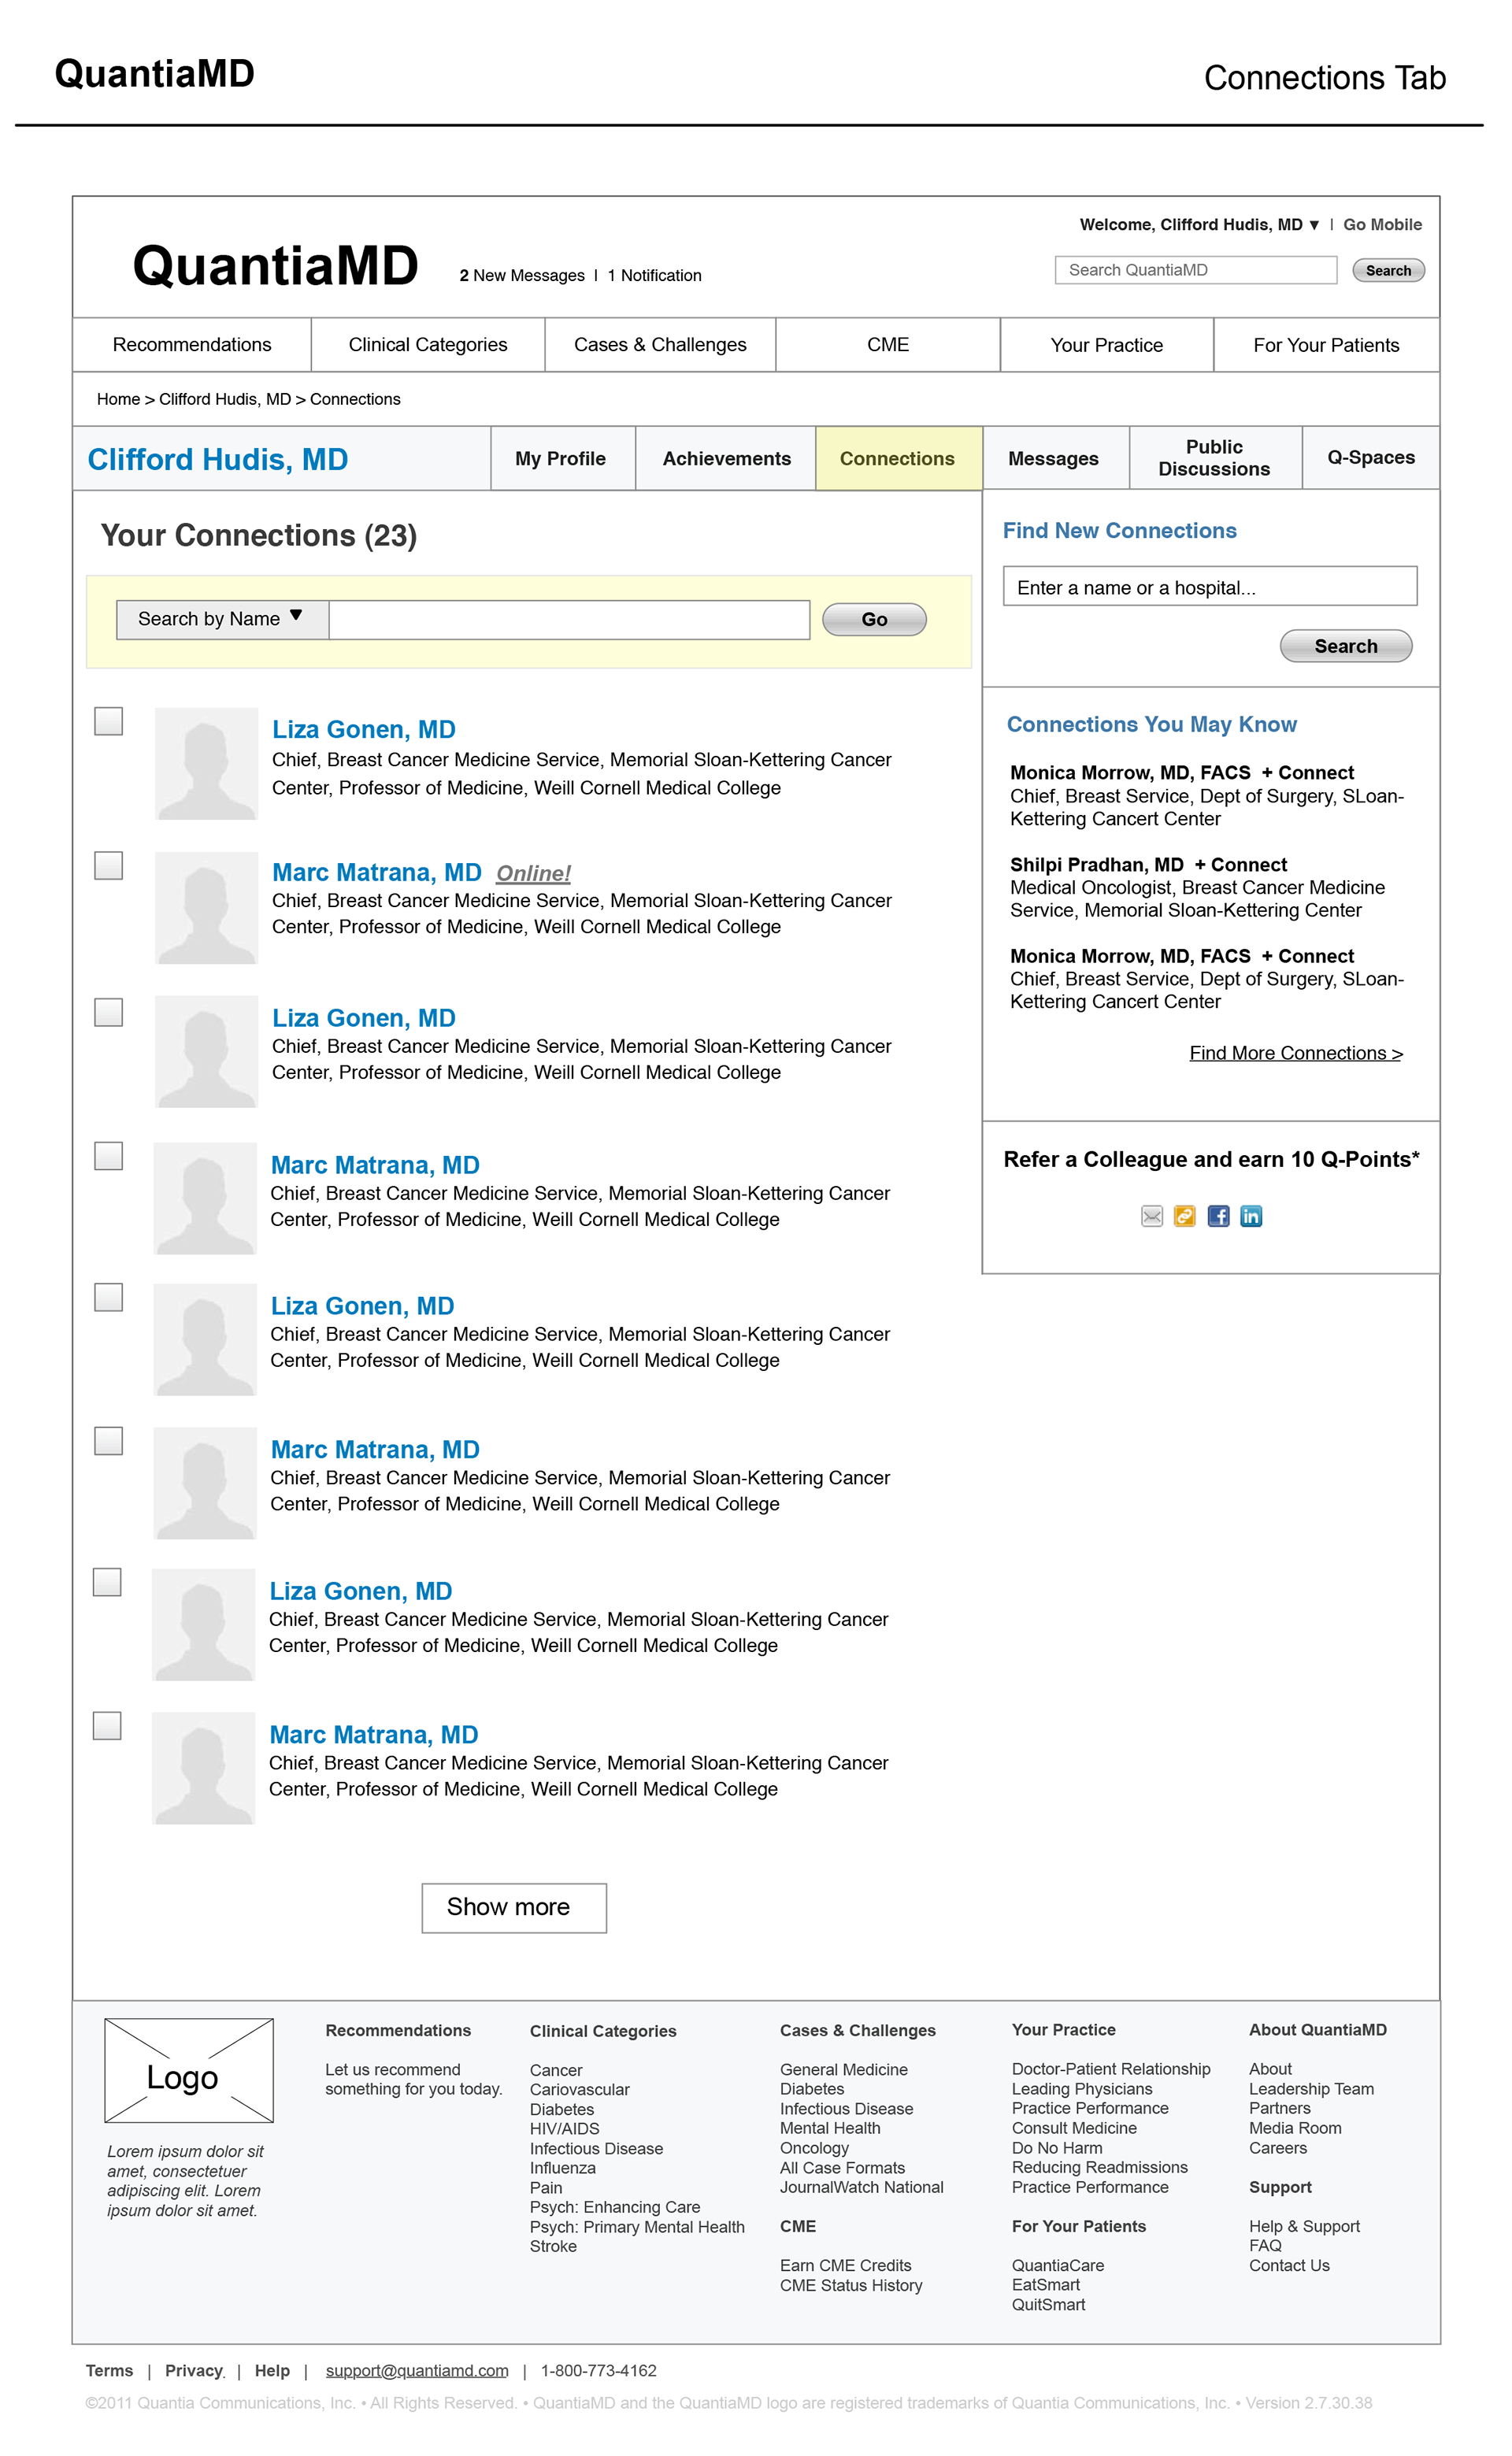The image size is (1512, 2456).
Task: Open the first Liza Gonen, MD profile name
Action: tap(364, 728)
